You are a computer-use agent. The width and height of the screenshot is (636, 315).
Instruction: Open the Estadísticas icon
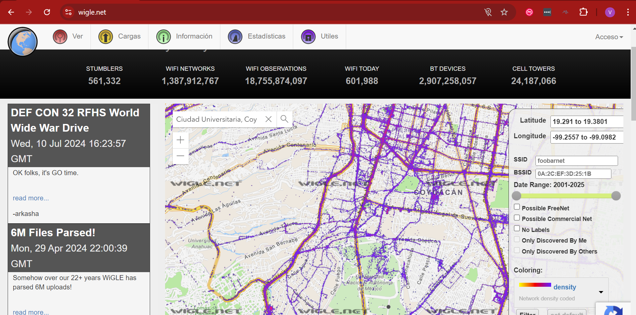(x=235, y=37)
